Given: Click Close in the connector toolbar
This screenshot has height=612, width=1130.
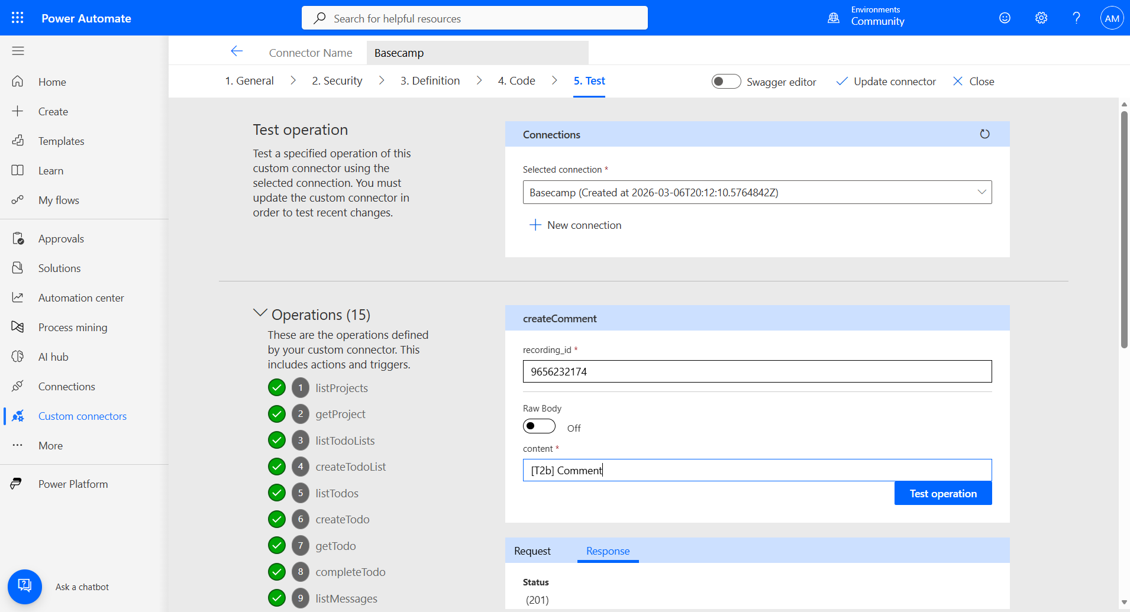Looking at the screenshot, I should 973,82.
